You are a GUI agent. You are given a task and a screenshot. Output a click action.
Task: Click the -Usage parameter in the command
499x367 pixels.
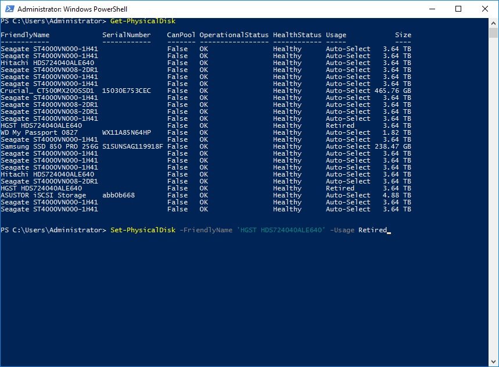(342, 230)
